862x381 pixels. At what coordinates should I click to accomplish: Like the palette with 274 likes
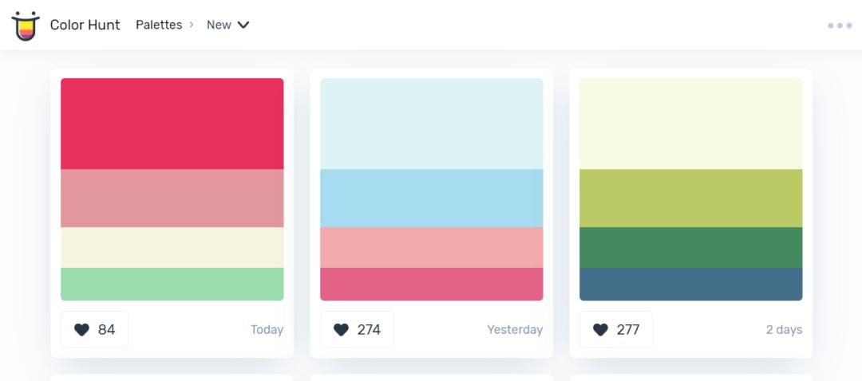(x=357, y=329)
